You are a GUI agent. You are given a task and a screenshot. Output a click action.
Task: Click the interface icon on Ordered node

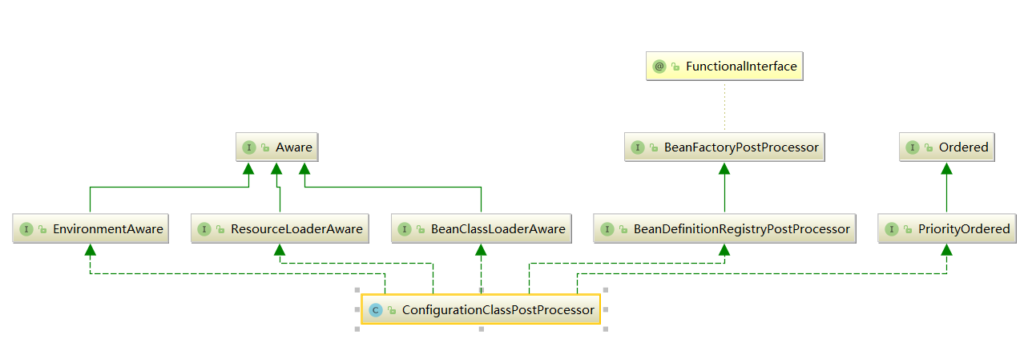point(913,147)
